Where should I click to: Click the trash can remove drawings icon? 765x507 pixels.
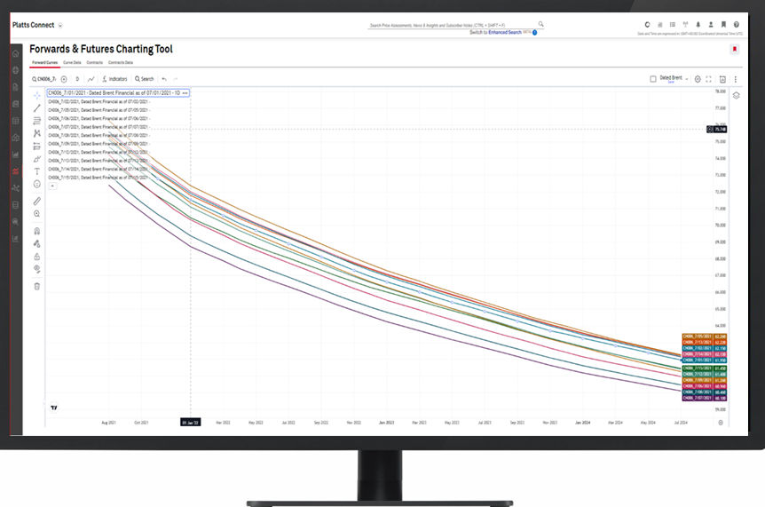(36, 286)
